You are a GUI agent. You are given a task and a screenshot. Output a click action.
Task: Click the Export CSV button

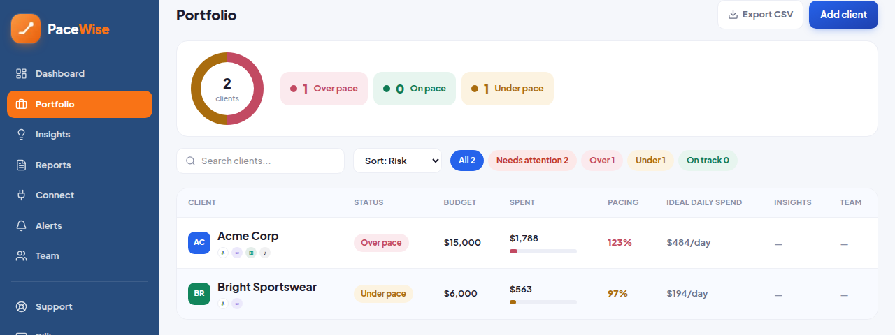[760, 15]
